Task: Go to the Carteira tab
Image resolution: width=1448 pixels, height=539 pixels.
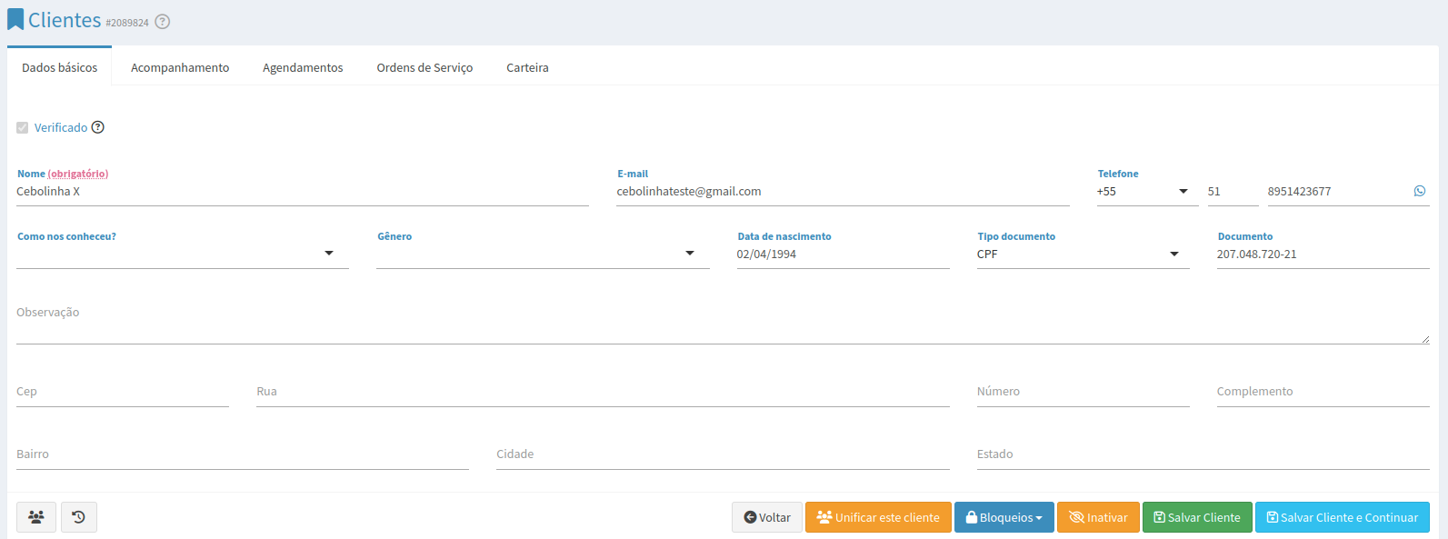Action: pyautogui.click(x=527, y=67)
